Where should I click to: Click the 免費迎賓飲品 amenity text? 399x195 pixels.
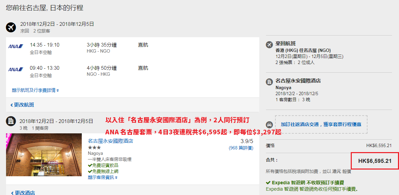point(105,166)
